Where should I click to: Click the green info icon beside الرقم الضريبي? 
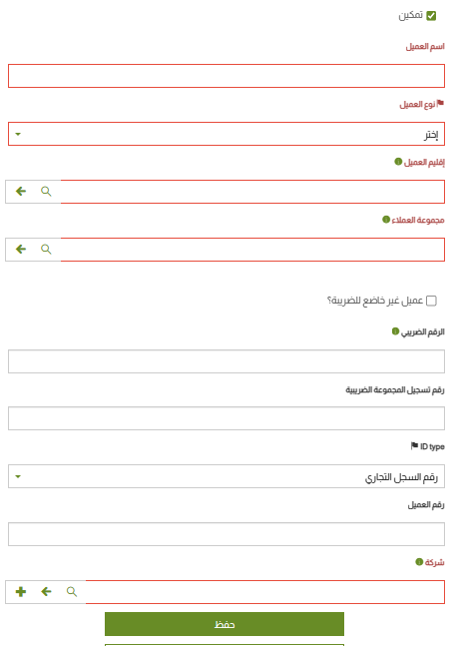(x=395, y=331)
